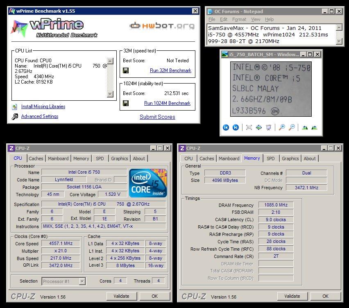Click CPU-Z Z icon in left window title
The width and height of the screenshot is (349, 308).
(x=11, y=148)
